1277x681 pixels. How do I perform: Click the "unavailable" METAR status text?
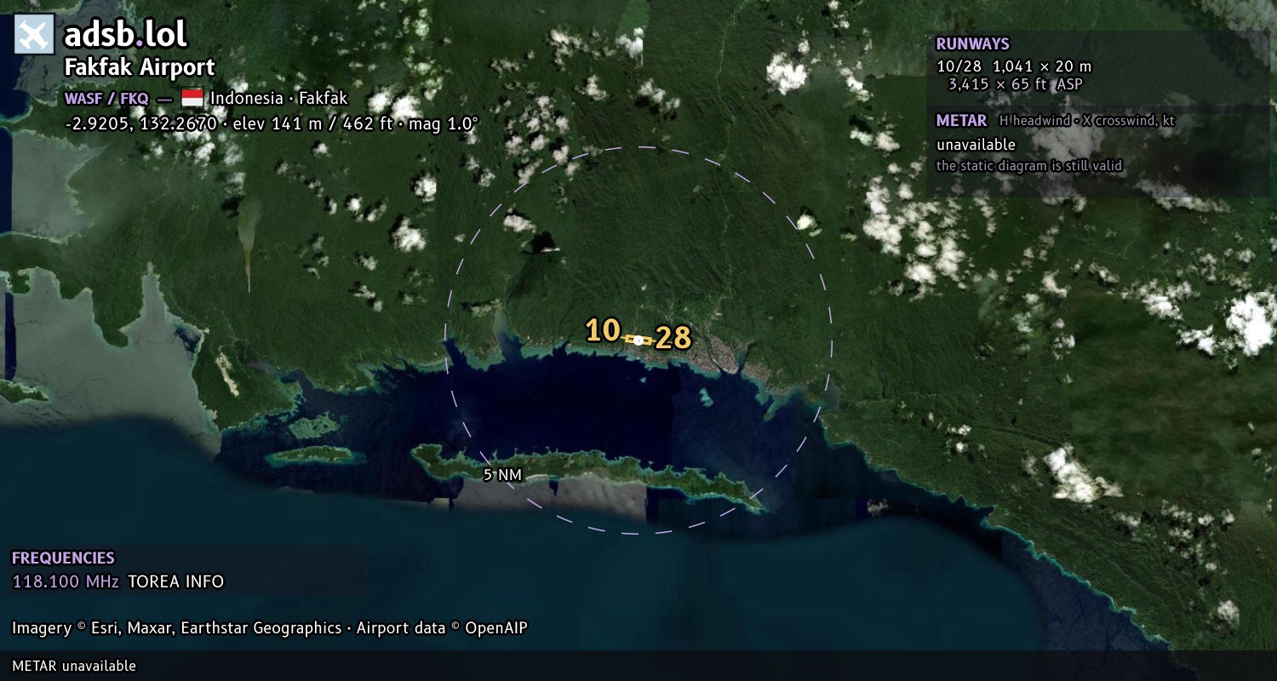976,145
